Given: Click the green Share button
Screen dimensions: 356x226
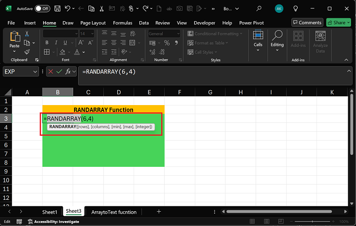Looking at the screenshot, I should coord(338,22).
